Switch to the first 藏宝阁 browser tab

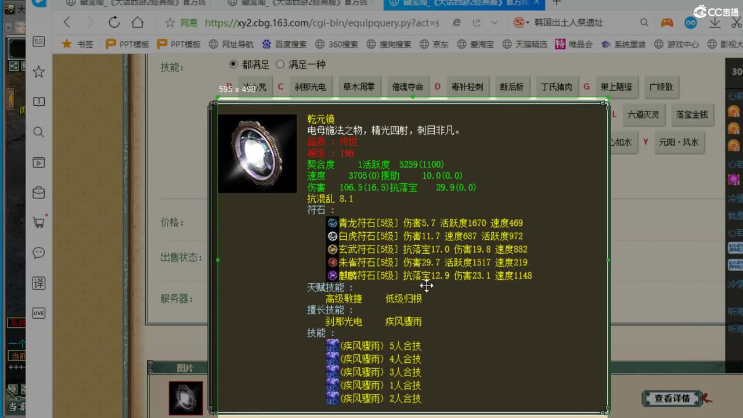coord(138,3)
